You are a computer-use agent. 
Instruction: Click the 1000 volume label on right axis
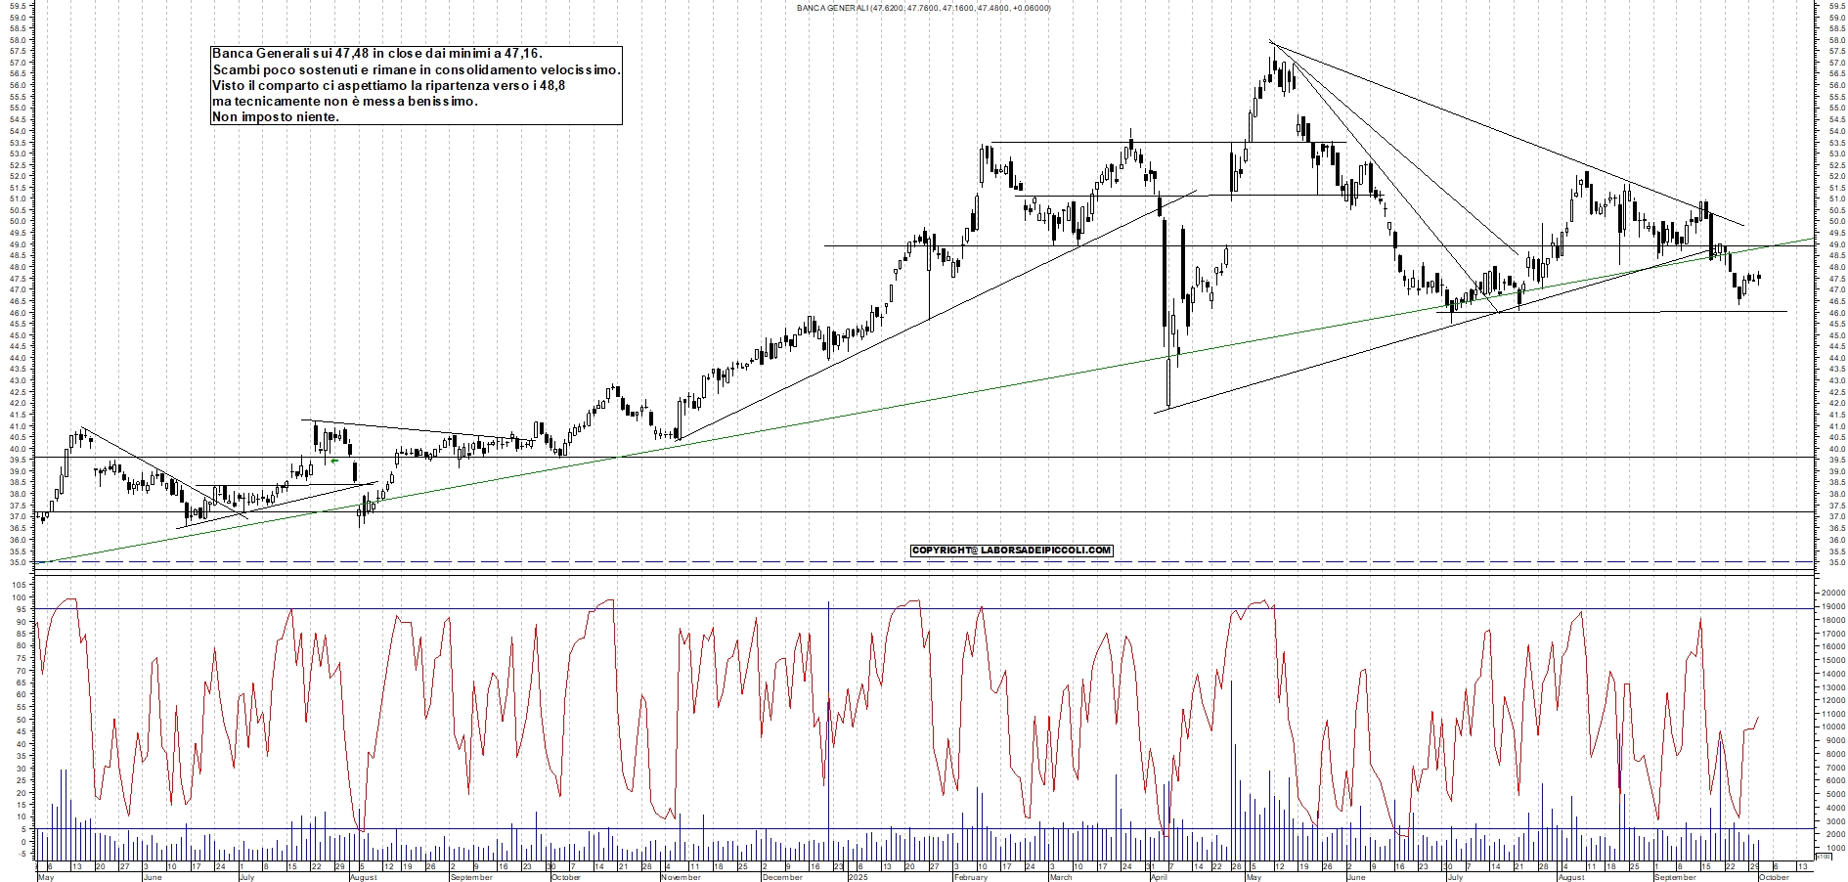pos(1830,849)
